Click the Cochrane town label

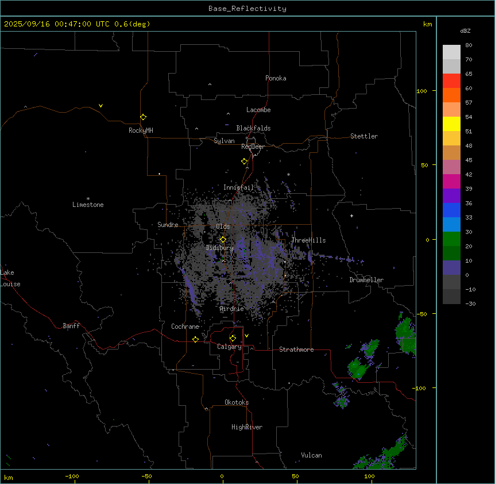(x=185, y=326)
